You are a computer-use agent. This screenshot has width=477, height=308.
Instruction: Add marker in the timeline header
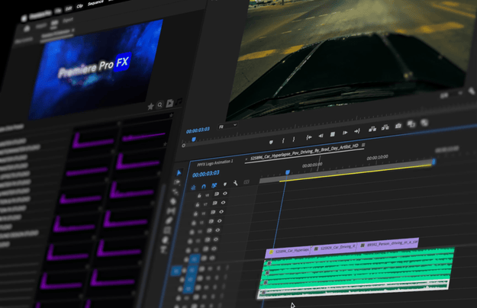pos(225,184)
